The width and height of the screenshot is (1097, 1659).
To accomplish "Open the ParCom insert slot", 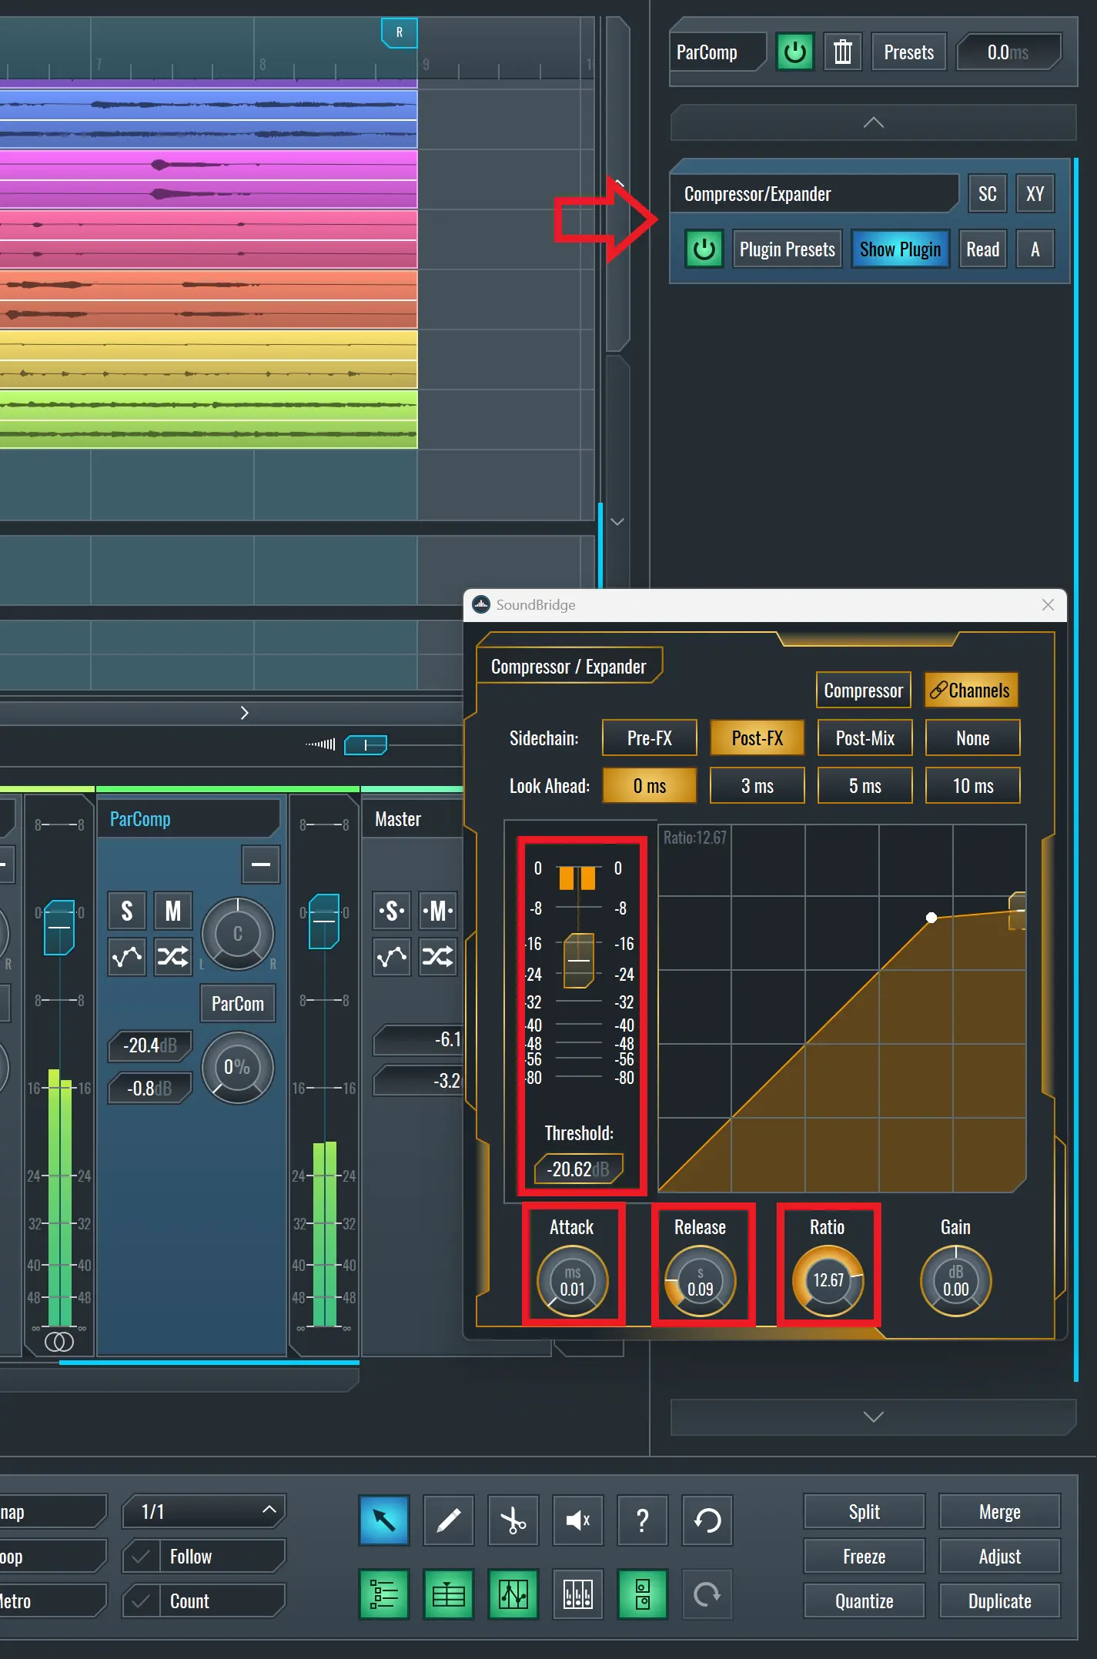I will pyautogui.click(x=238, y=1003).
